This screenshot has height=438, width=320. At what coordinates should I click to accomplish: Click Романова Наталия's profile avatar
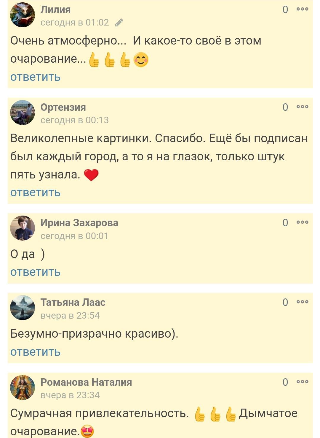click(23, 388)
